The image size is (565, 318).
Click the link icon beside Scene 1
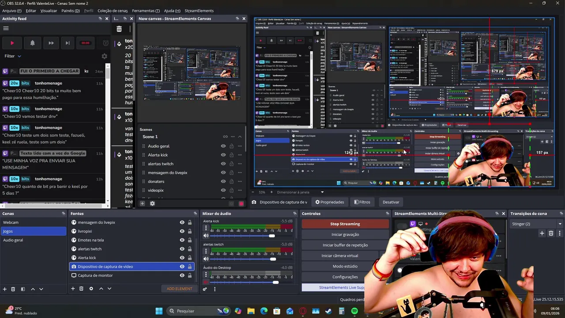225,136
